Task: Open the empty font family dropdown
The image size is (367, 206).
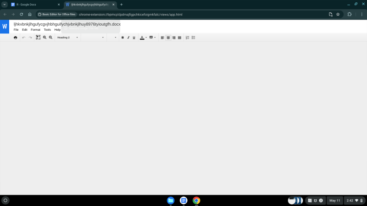Action: 93,38
